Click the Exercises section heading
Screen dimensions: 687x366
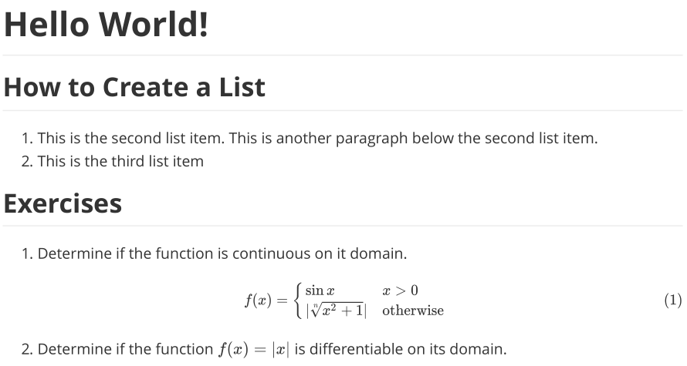click(x=63, y=203)
